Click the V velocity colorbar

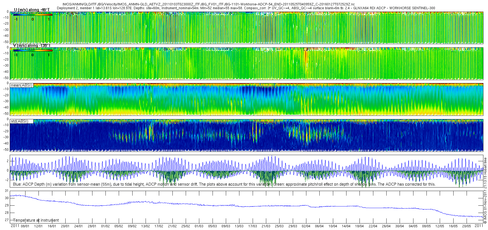(x=33, y=50)
